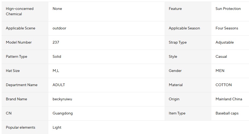The height and width of the screenshot is (134, 249).
Task: Click the 'None' chemical value
Action: coord(57,9)
